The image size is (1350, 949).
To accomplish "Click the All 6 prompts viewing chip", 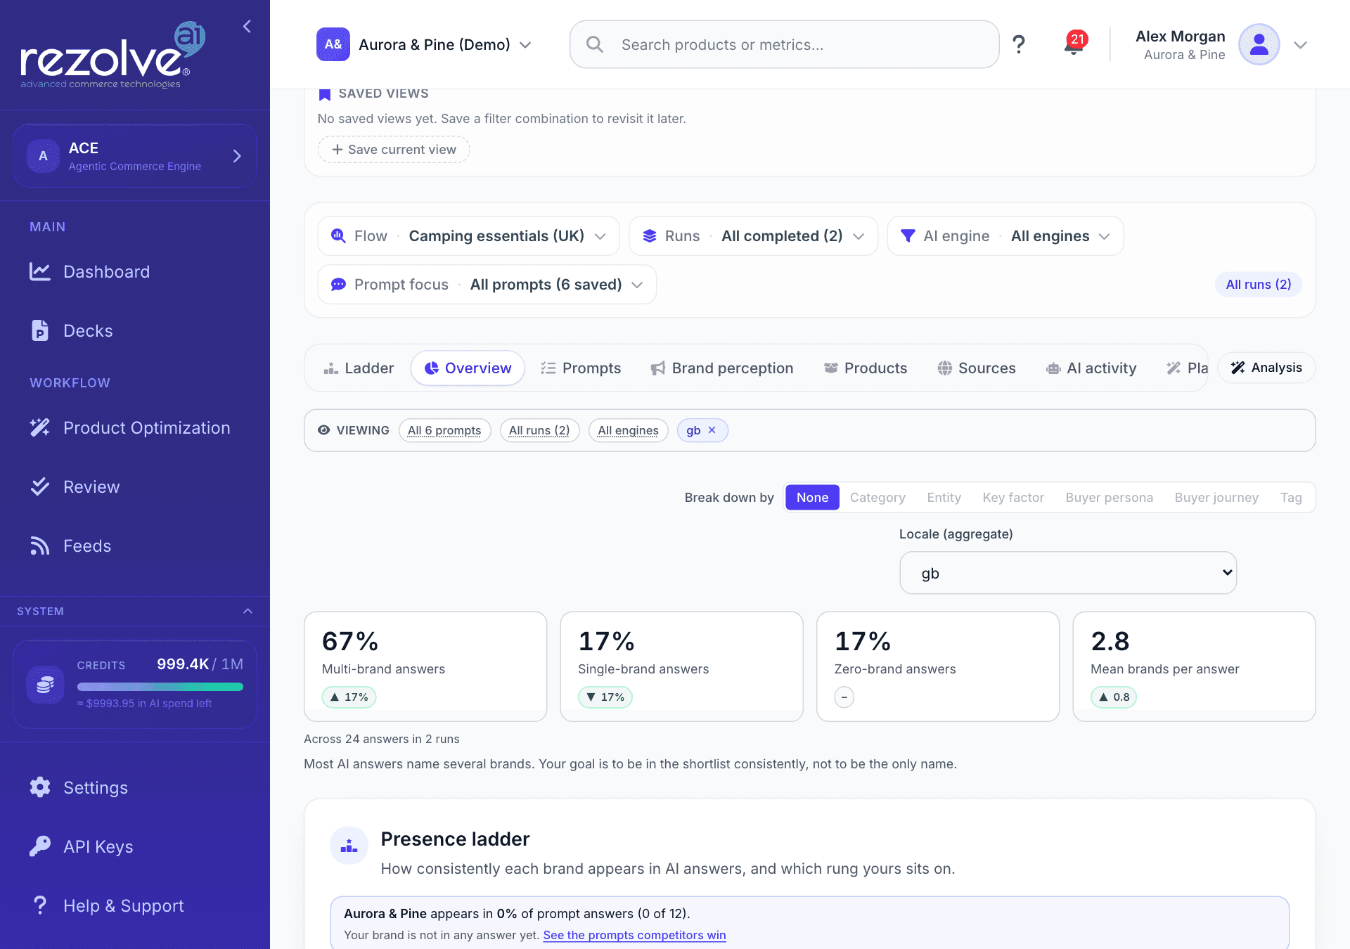I will coord(444,430).
